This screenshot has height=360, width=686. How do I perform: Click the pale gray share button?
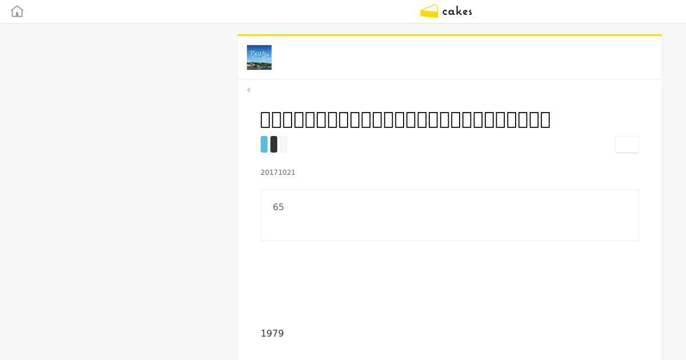click(284, 144)
